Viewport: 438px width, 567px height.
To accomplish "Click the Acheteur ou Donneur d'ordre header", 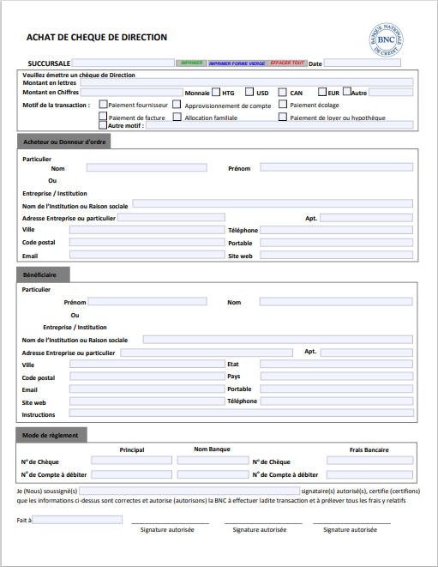I will coord(64,142).
